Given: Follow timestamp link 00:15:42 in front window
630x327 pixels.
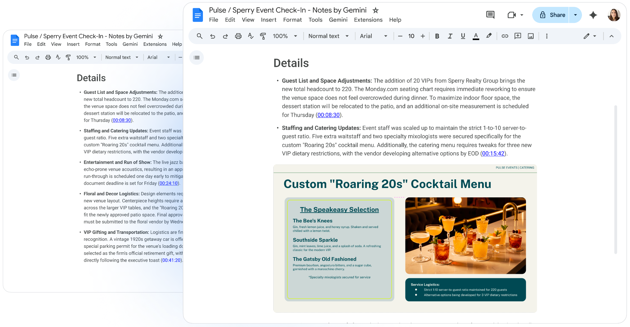Looking at the screenshot, I should [x=493, y=154].
